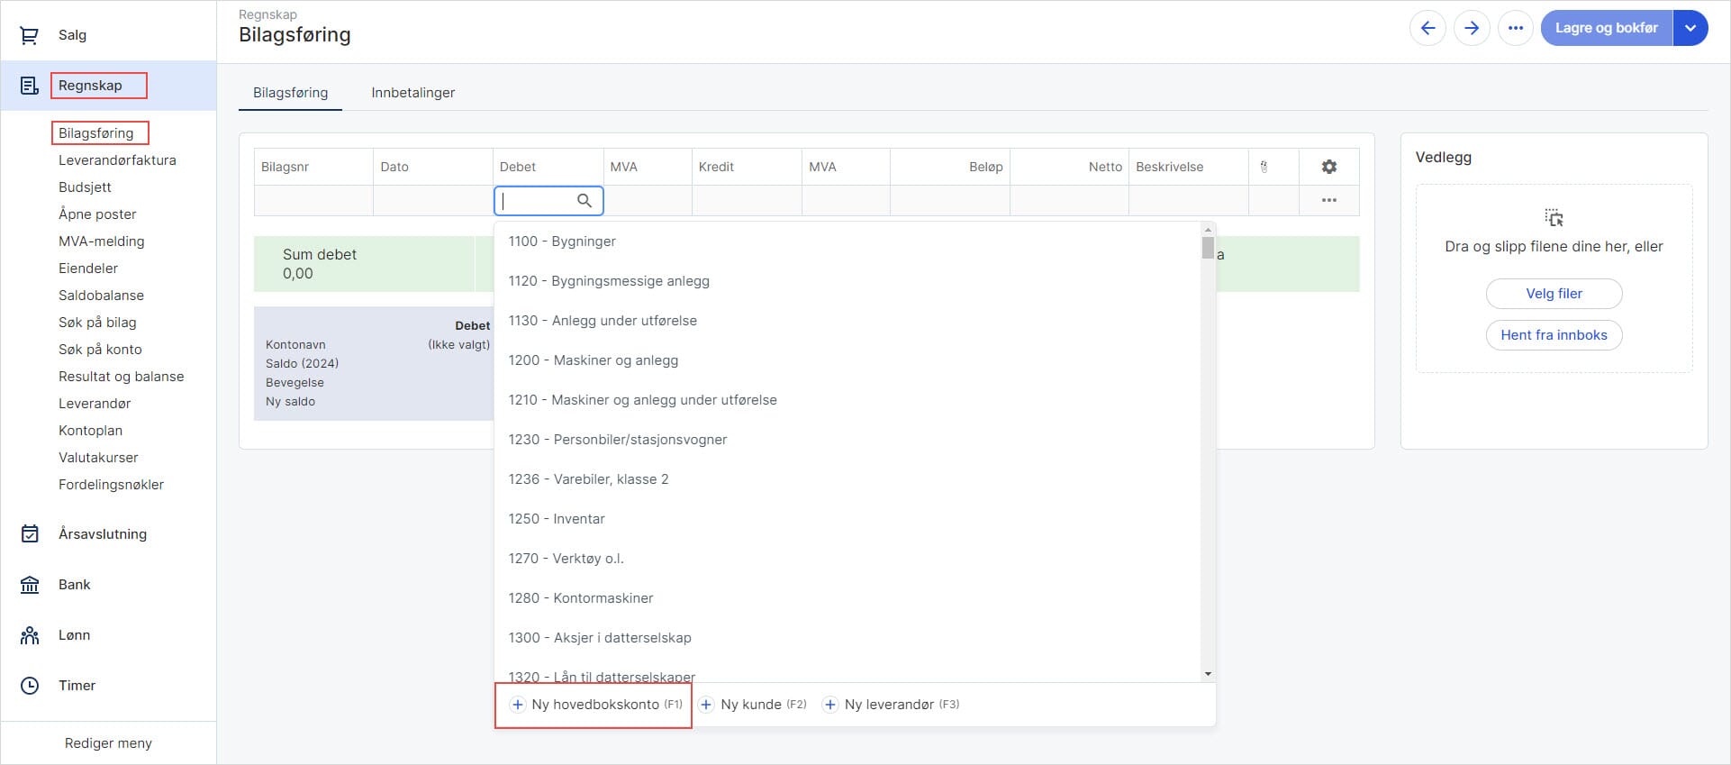The image size is (1731, 765).
Task: Select account 1200 - Maskiner og anlegg
Action: coord(594,360)
